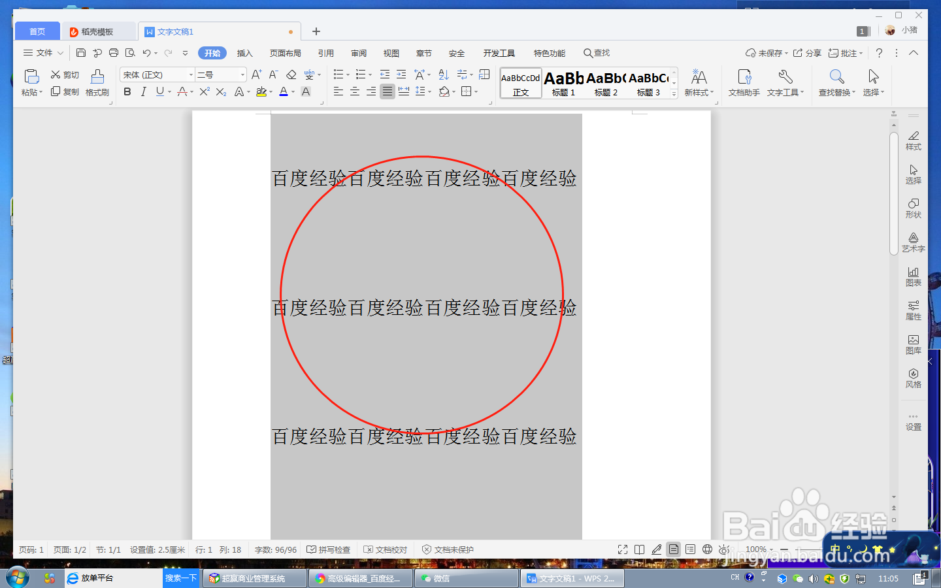Click the clear formatting eraser icon
The image size is (941, 588).
coord(291,75)
